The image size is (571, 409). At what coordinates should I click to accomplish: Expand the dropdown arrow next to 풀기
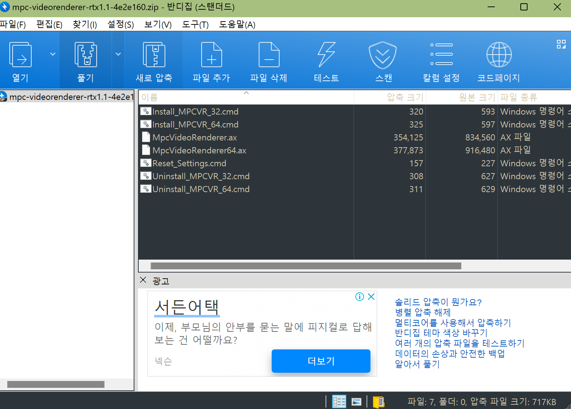[x=118, y=54]
